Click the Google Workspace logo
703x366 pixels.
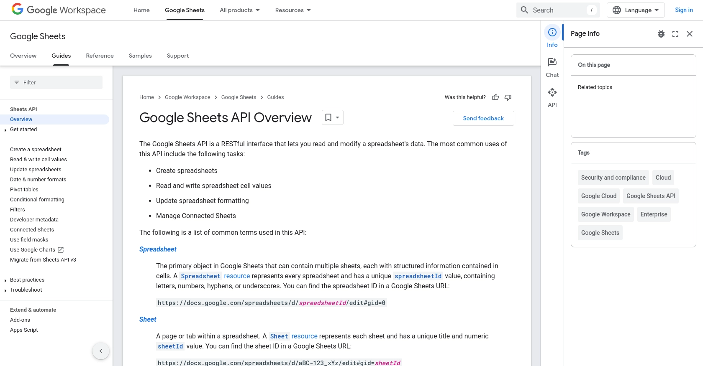tap(59, 10)
